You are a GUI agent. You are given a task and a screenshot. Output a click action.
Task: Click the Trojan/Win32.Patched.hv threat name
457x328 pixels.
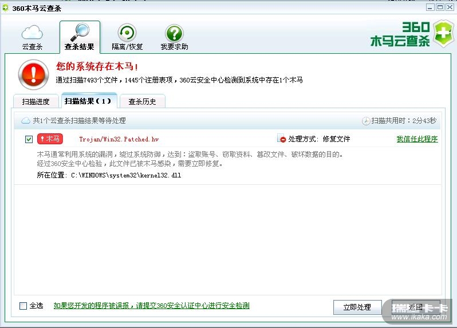coord(119,139)
